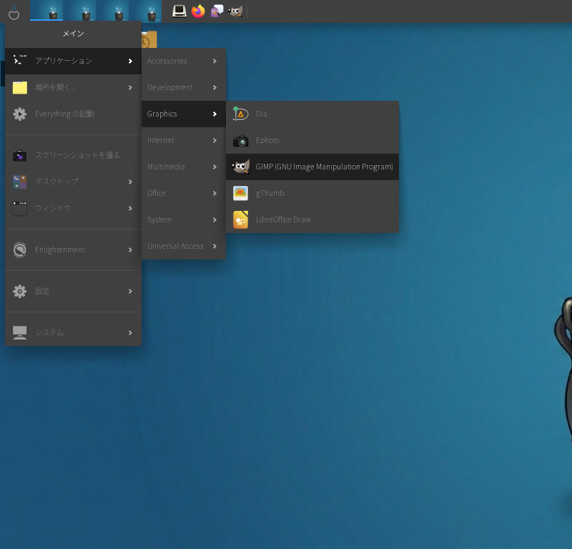
Task: Expand the Graphics category arrow
Action: click(214, 114)
